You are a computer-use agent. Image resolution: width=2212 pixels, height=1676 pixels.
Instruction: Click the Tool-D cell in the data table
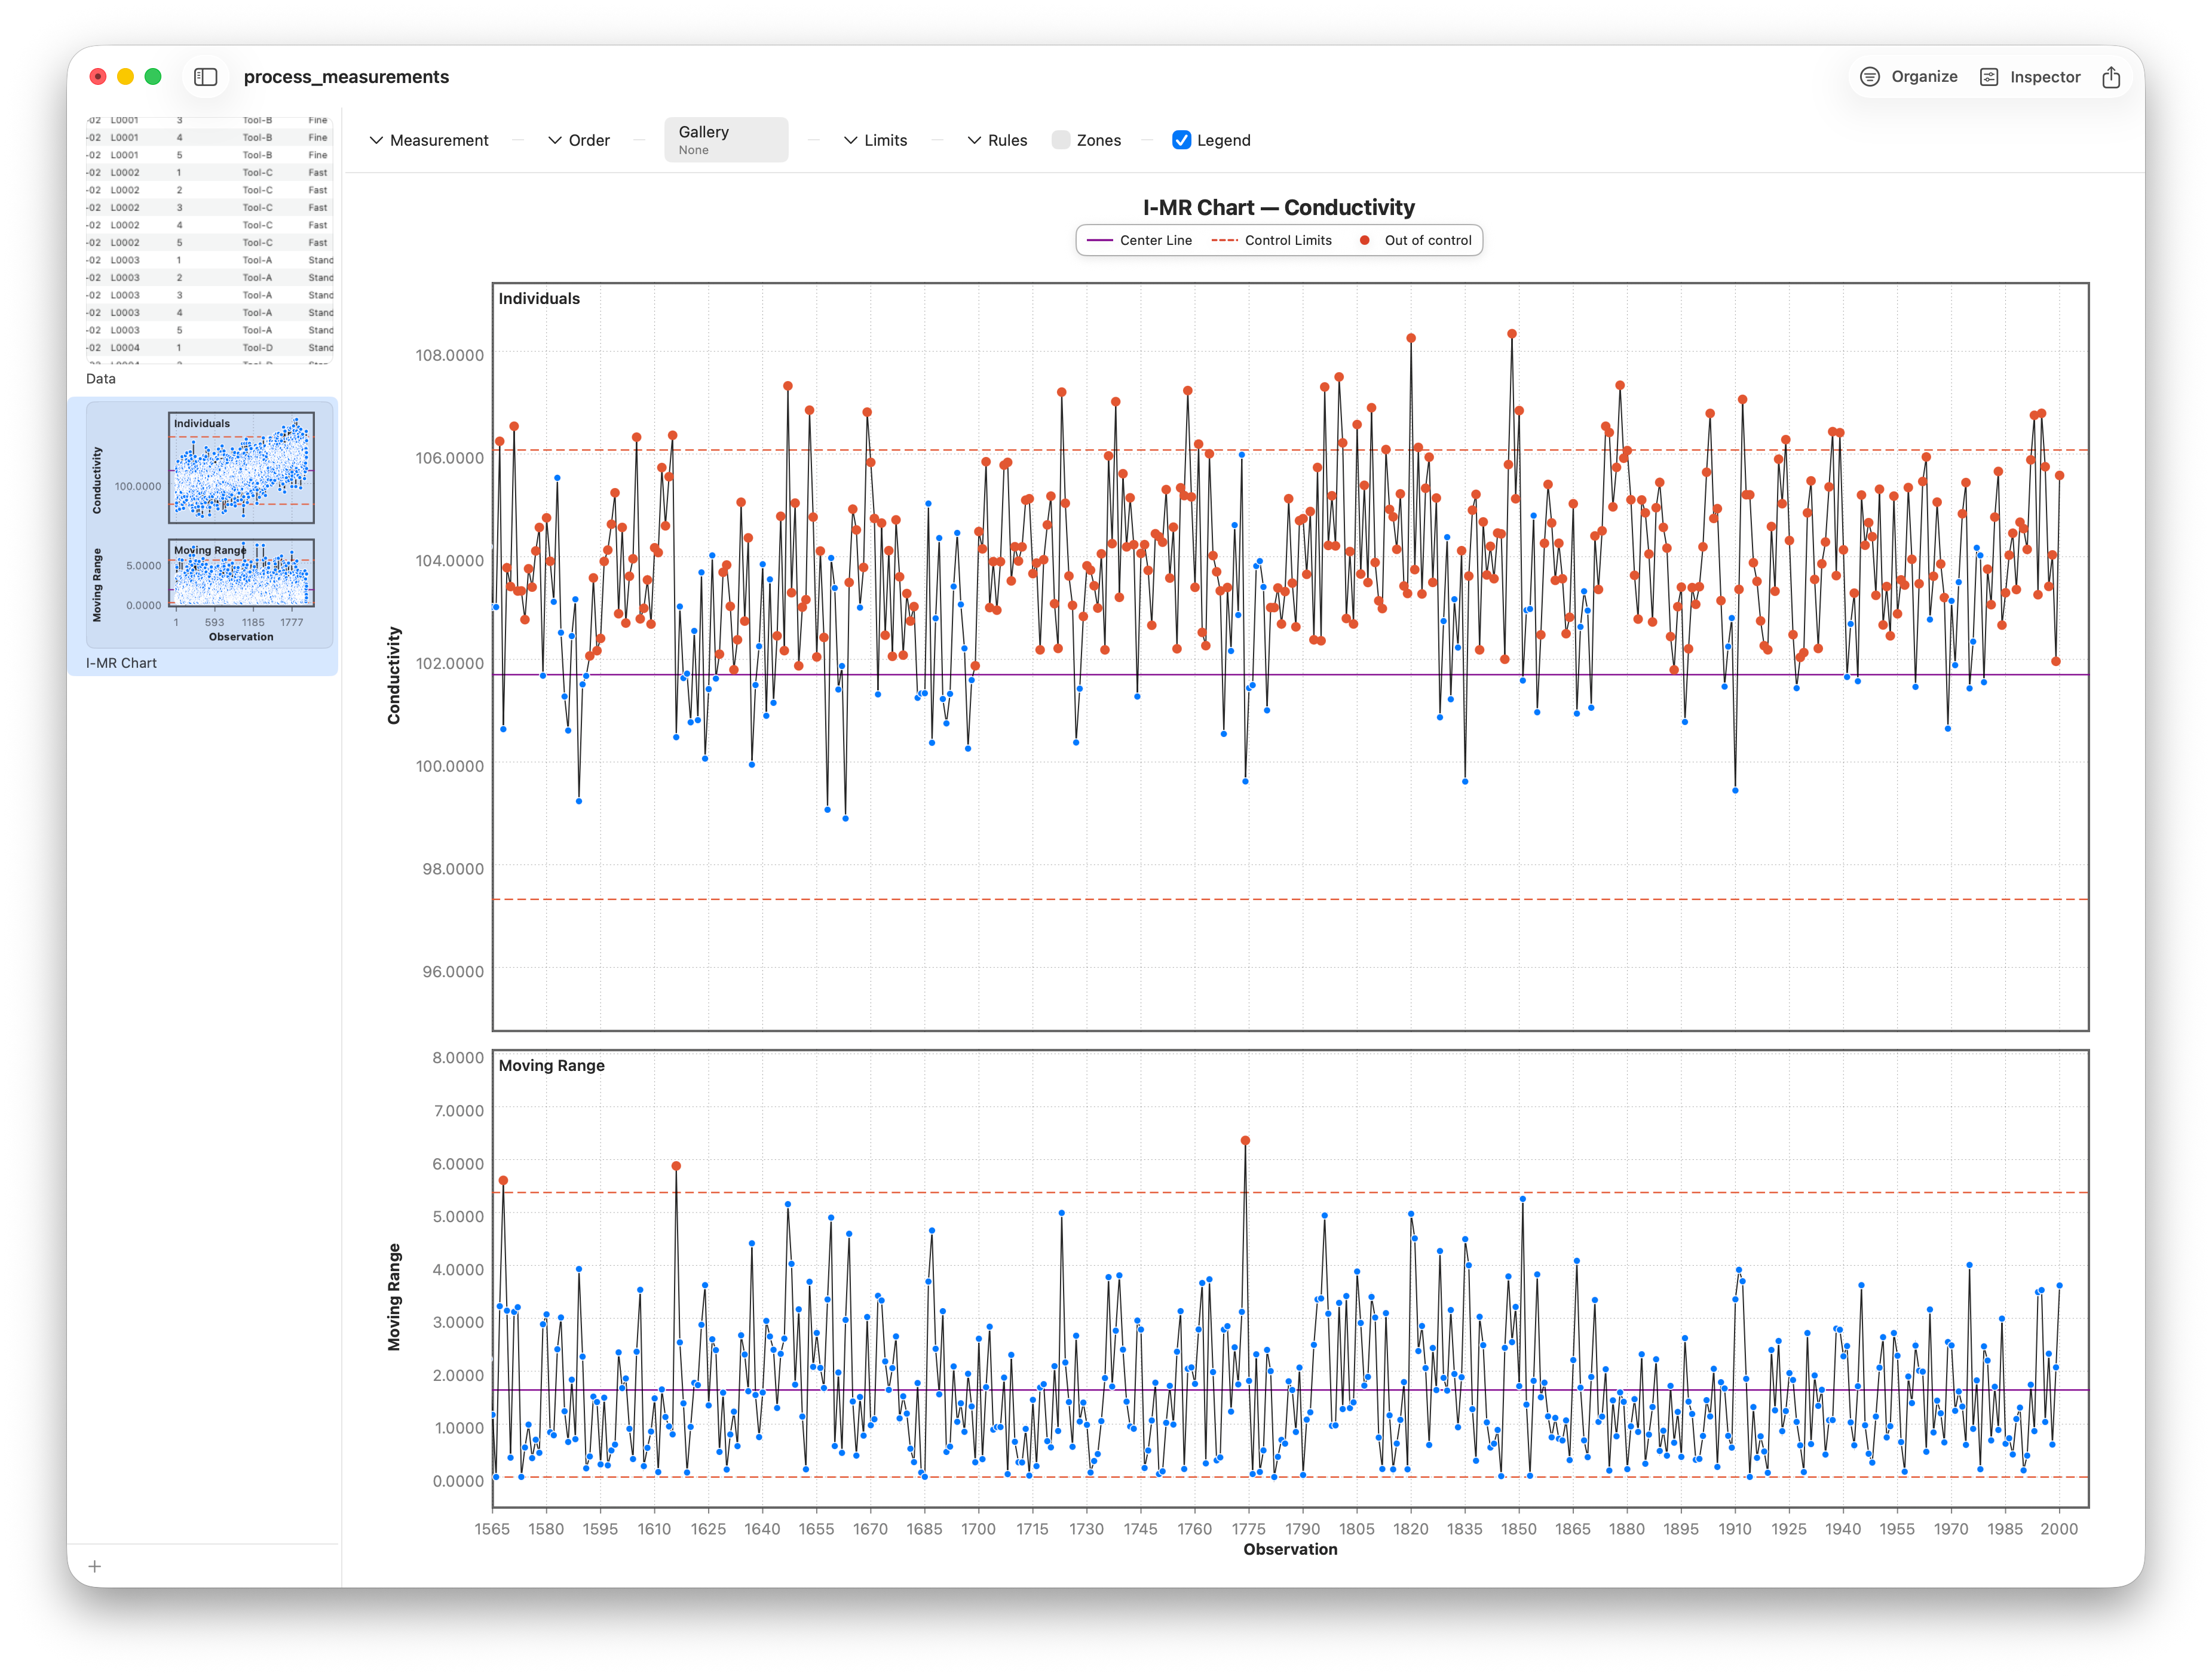point(257,348)
